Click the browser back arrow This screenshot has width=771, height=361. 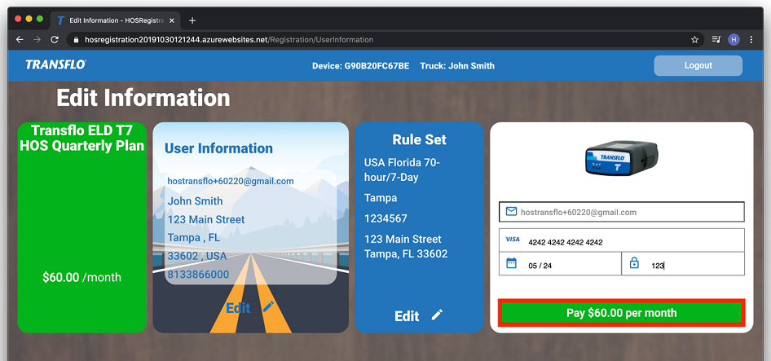20,40
